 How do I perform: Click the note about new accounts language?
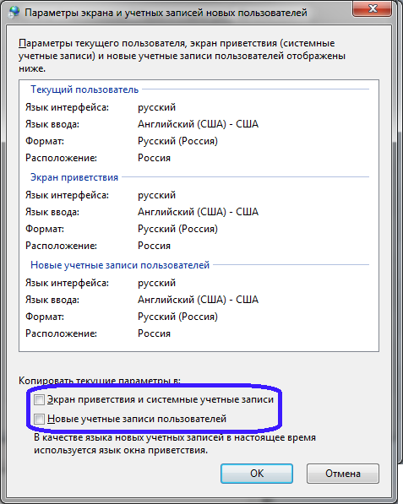[x=175, y=444]
